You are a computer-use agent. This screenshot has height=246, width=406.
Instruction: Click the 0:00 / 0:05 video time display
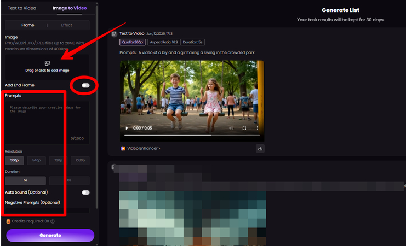pyautogui.click(x=142, y=128)
